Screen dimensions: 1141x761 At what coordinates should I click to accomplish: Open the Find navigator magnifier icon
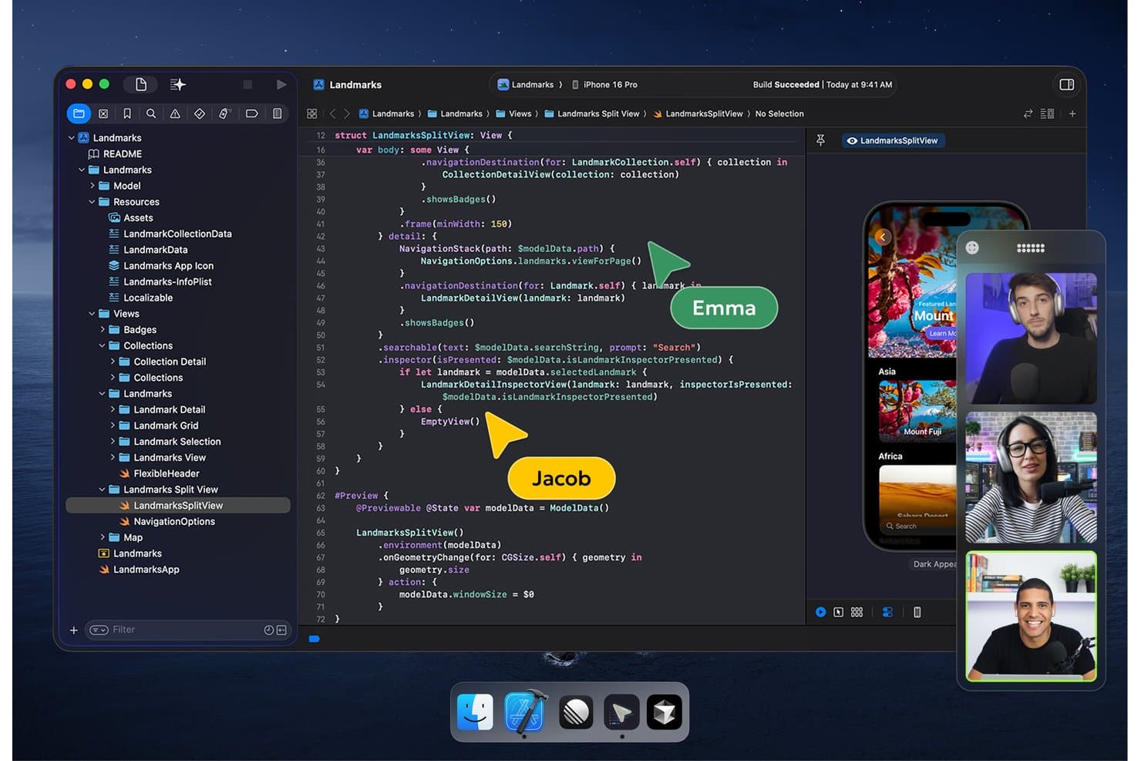click(x=151, y=113)
